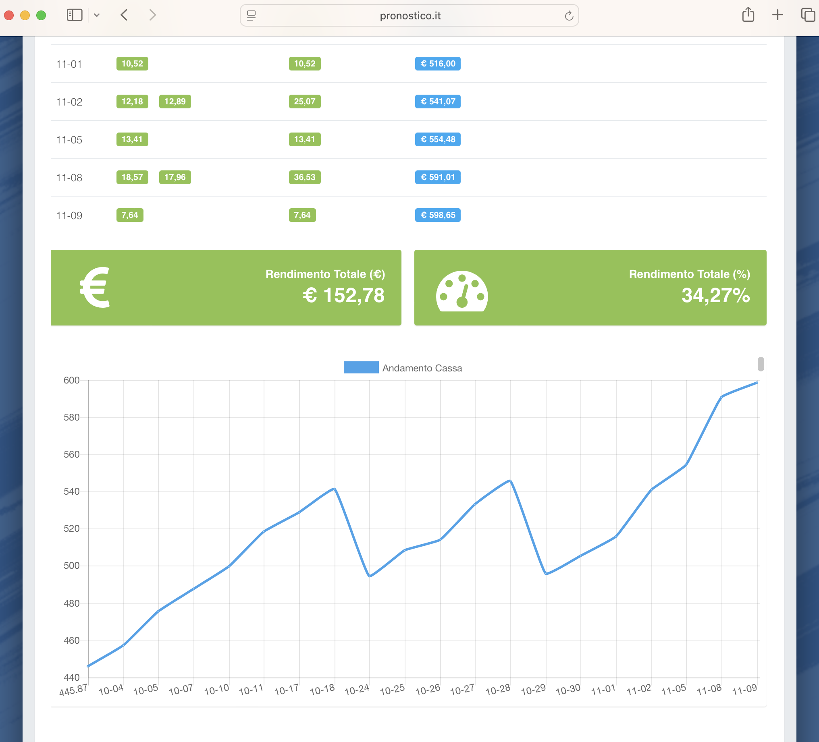Go forward with the right arrow

[152, 15]
